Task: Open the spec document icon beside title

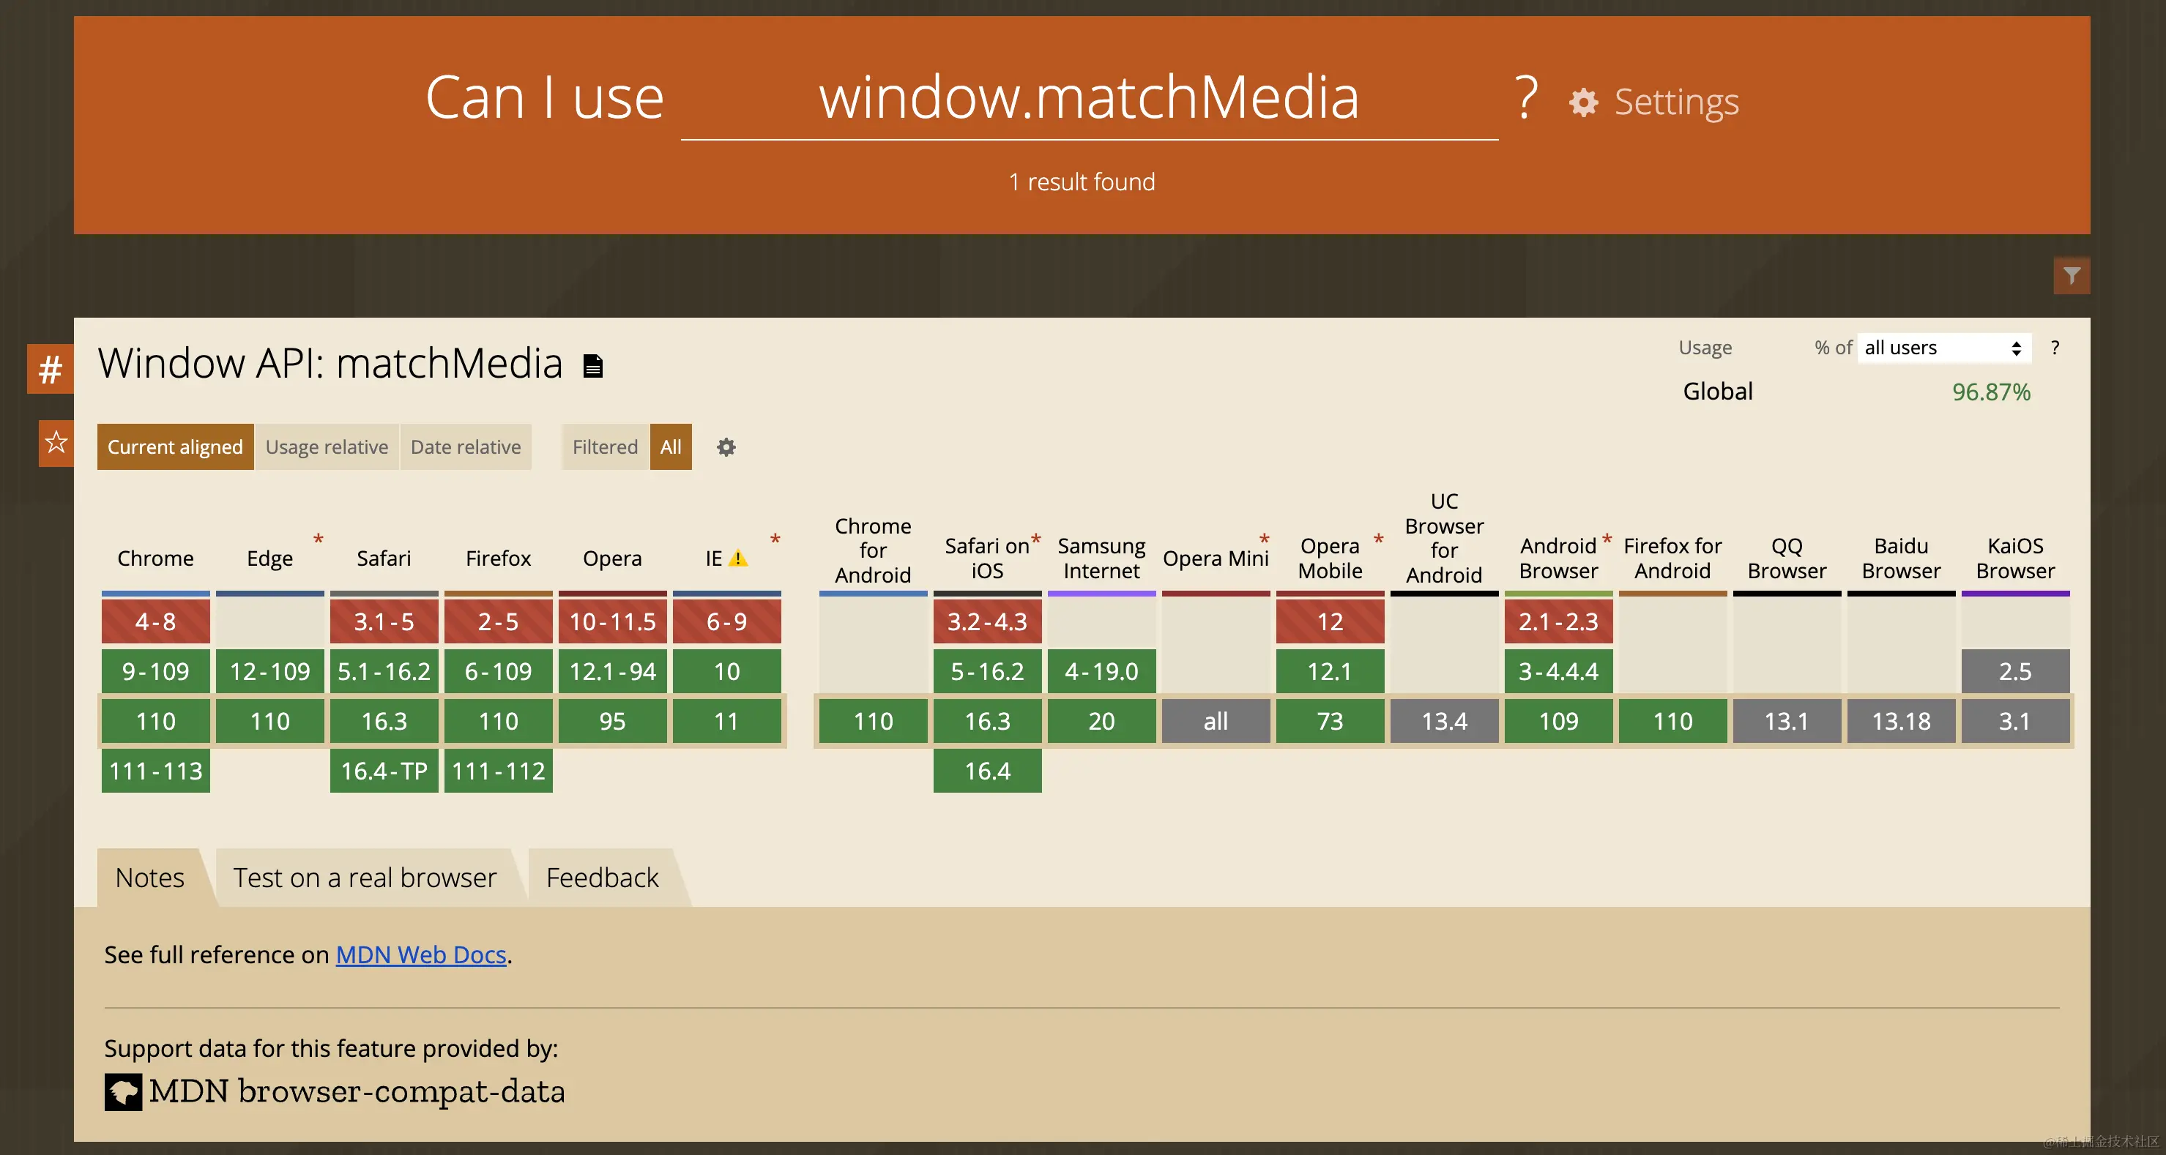Action: pyautogui.click(x=593, y=367)
